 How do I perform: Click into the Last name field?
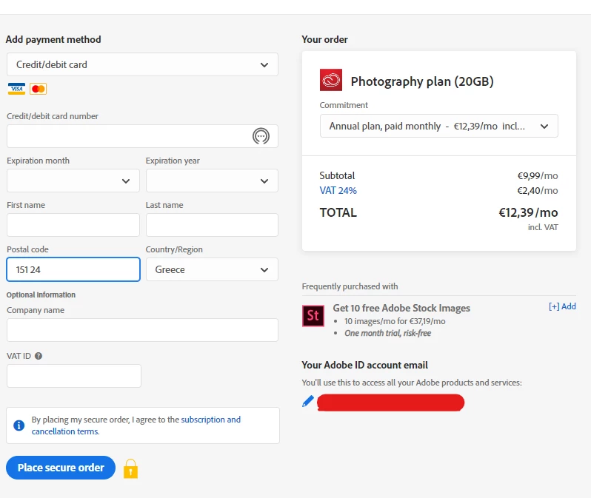tap(212, 225)
